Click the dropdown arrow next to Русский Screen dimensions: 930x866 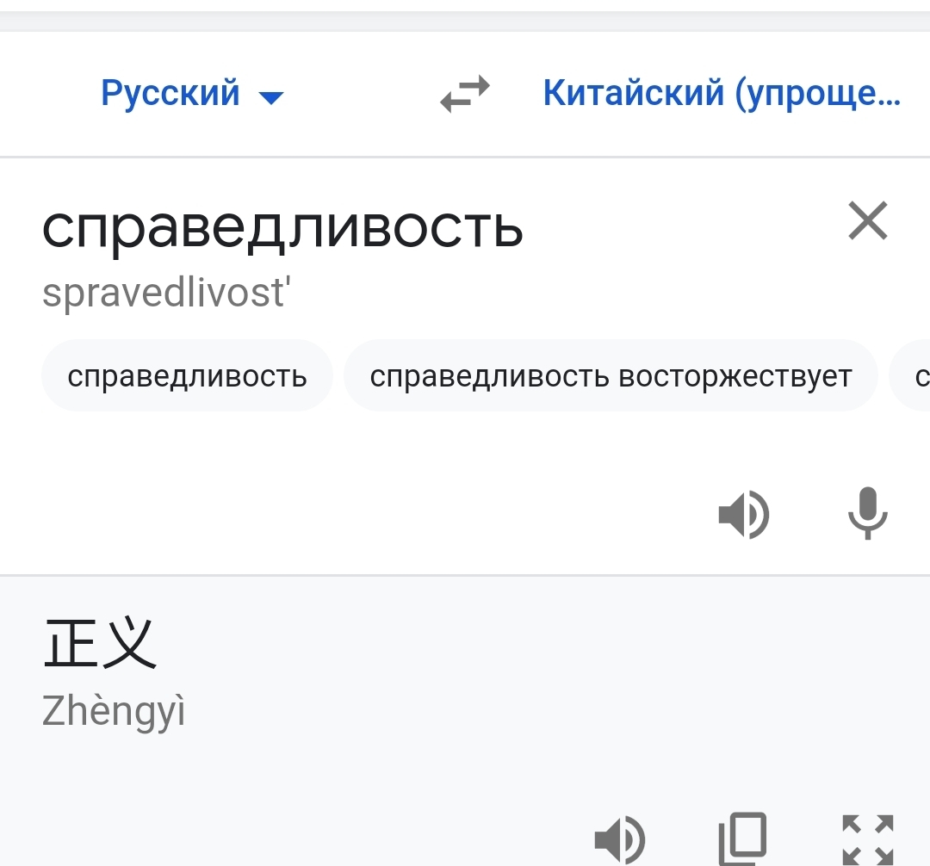tap(271, 97)
